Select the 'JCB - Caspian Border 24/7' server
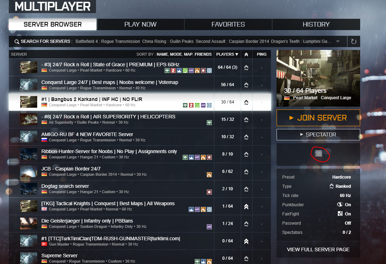The height and width of the screenshot is (264, 386). point(140,172)
